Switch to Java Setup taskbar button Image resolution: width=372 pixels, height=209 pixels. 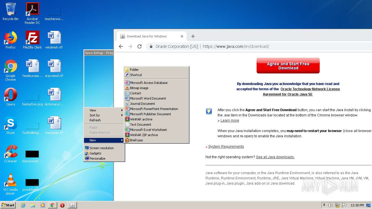72,205
